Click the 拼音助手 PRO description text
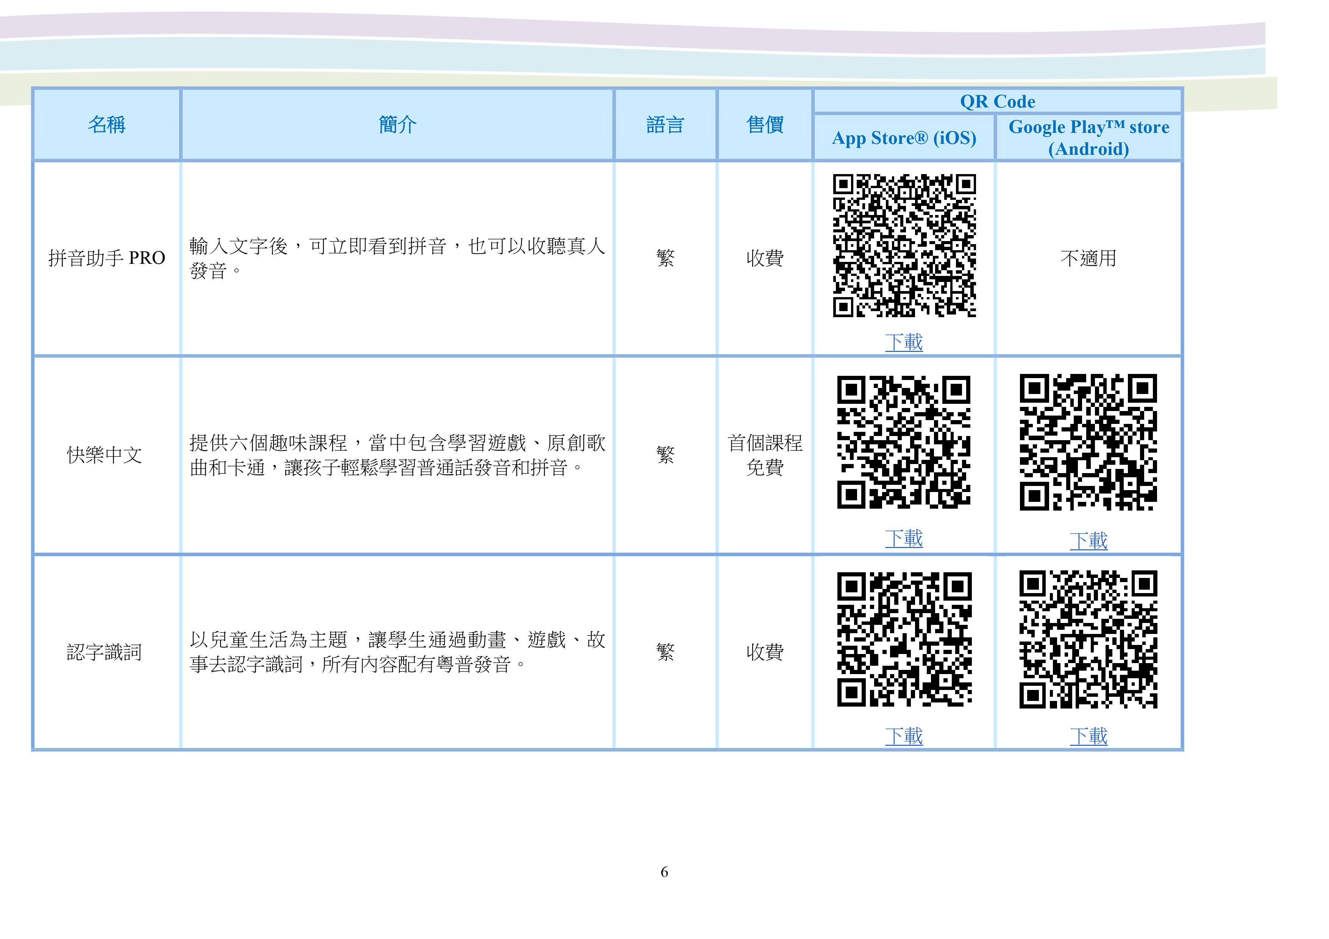 point(397,258)
